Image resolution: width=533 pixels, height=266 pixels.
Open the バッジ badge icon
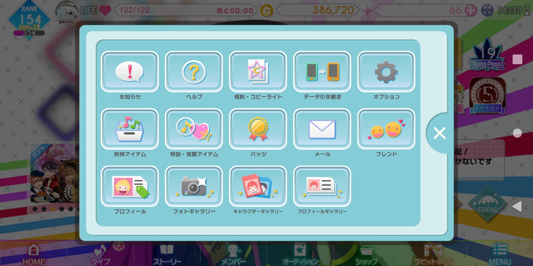tap(258, 129)
